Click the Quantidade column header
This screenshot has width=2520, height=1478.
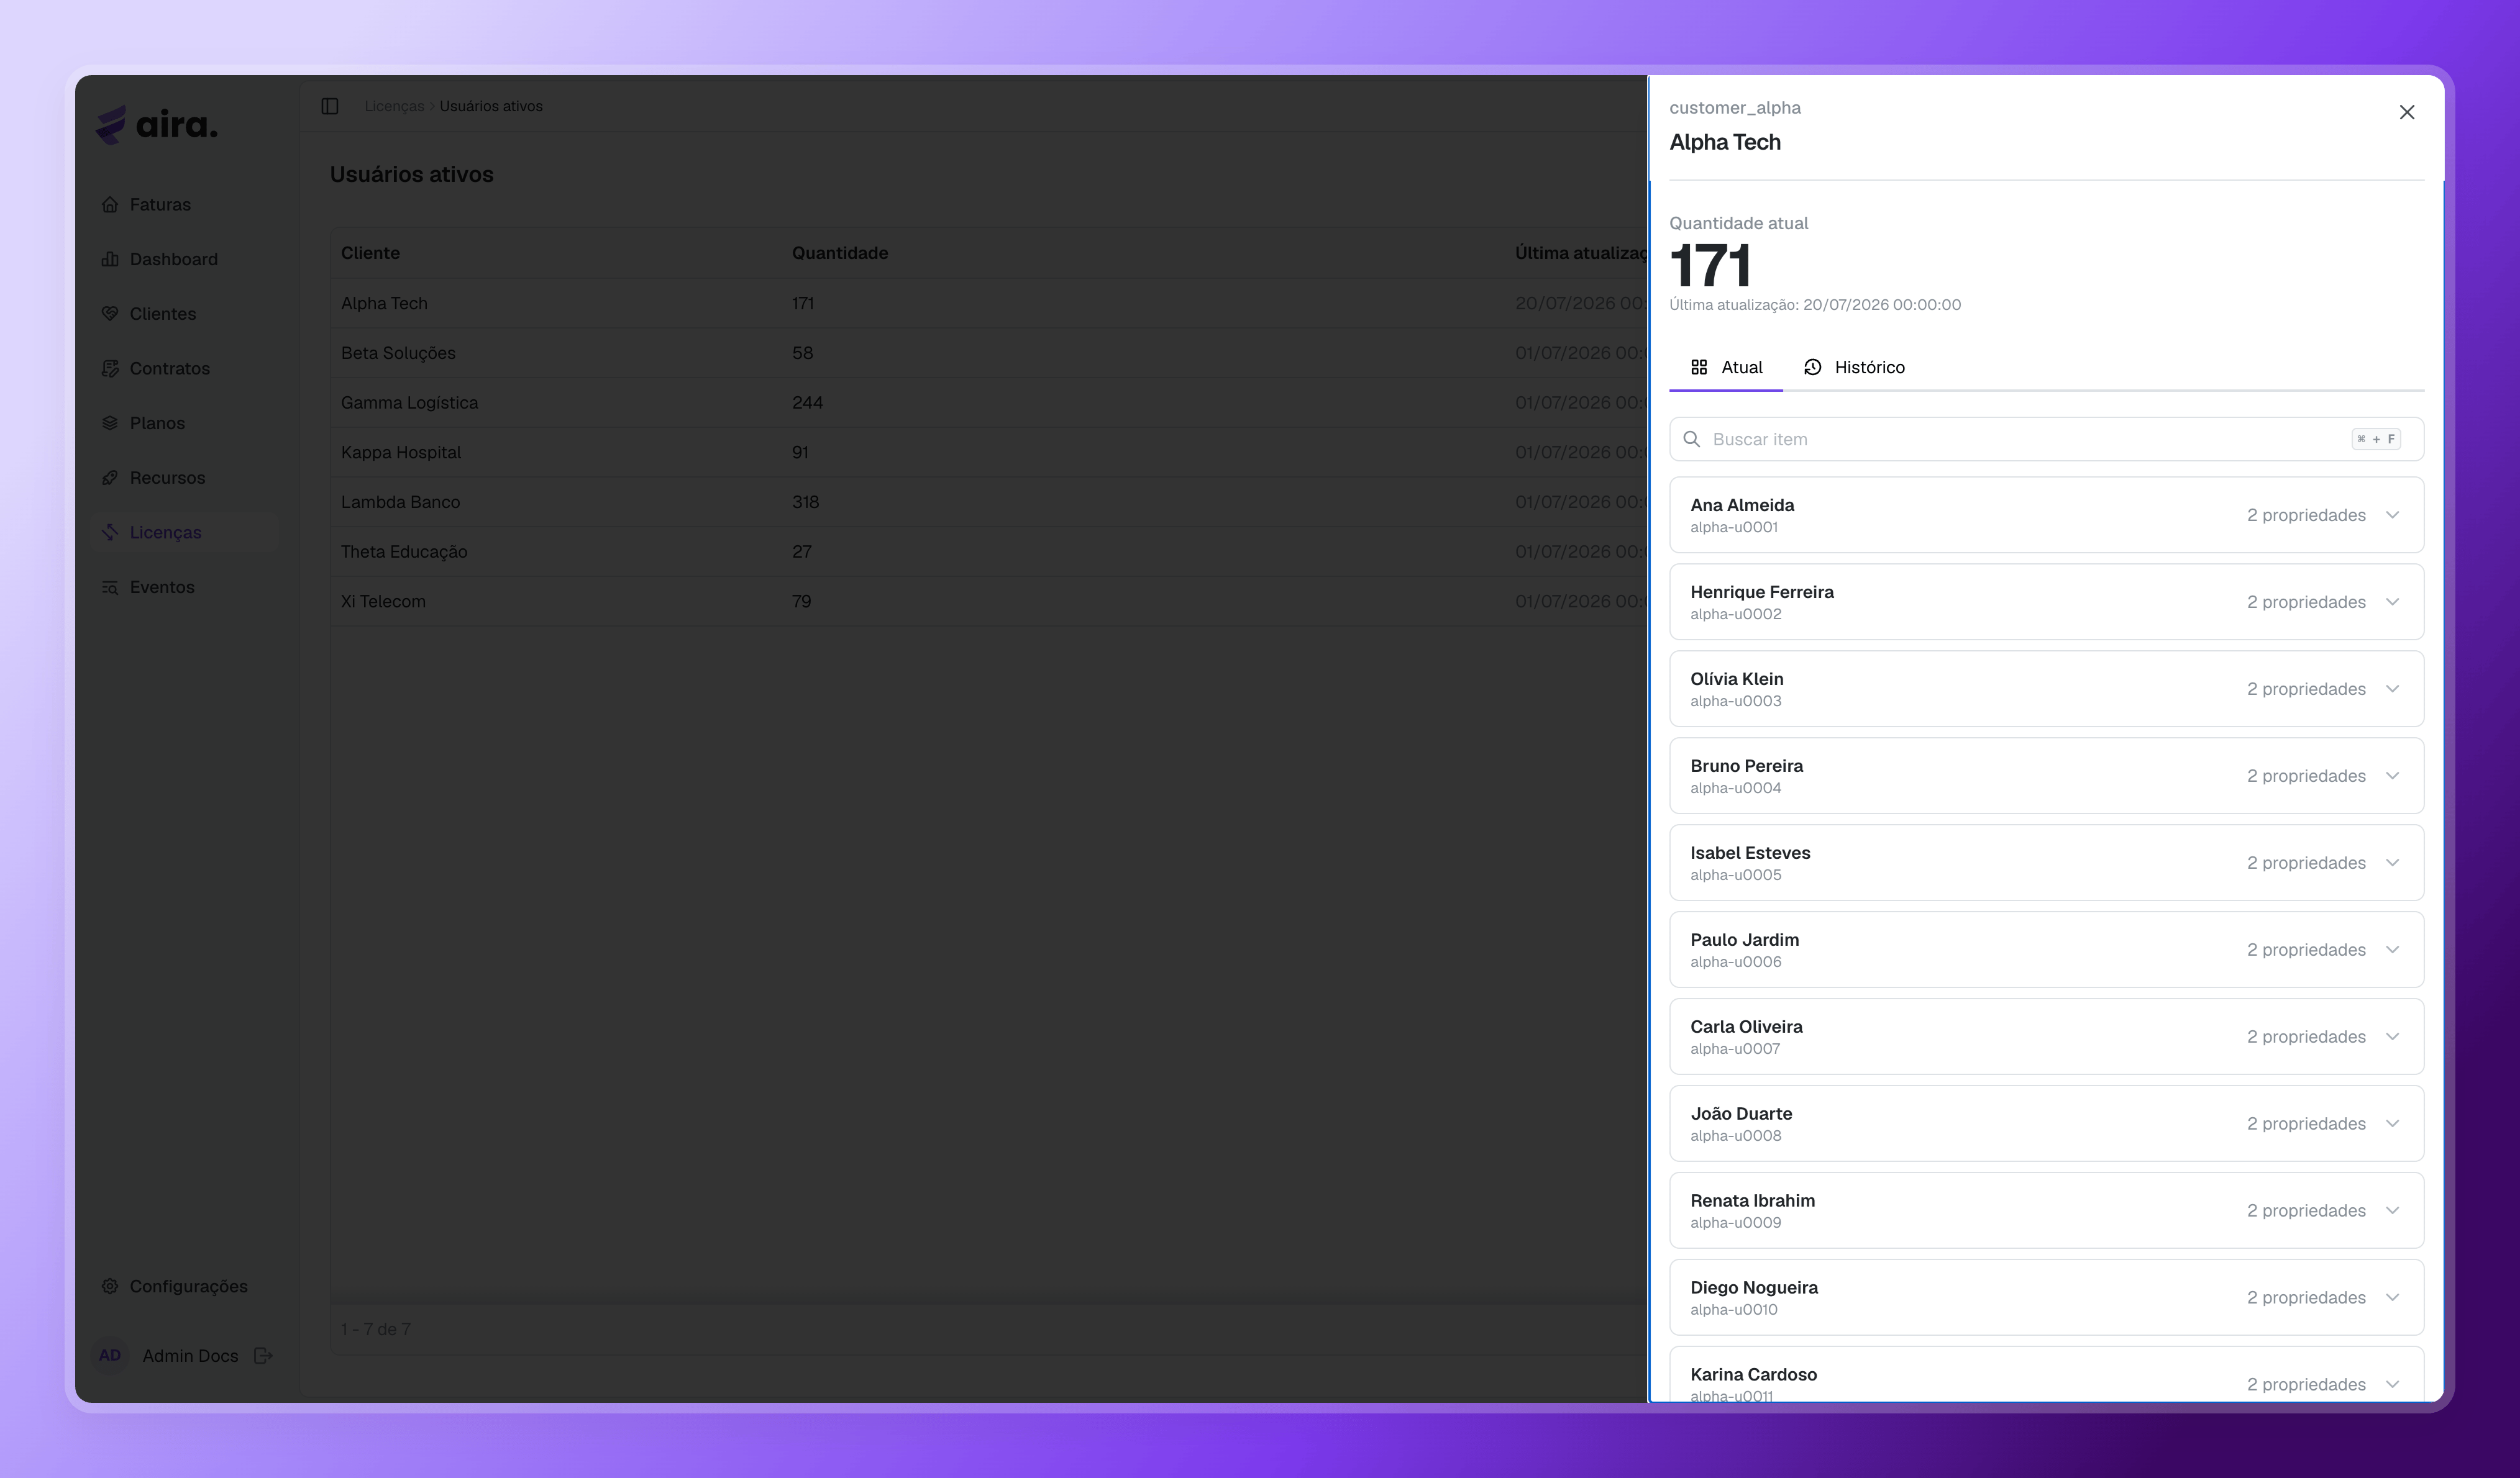[x=840, y=254]
